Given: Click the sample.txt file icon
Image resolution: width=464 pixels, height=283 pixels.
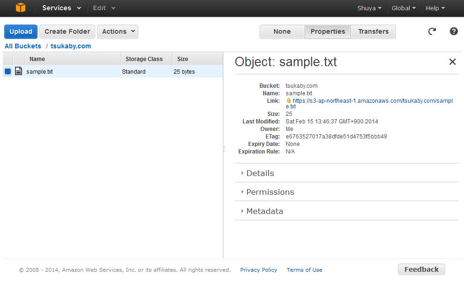Looking at the screenshot, I should pos(19,71).
